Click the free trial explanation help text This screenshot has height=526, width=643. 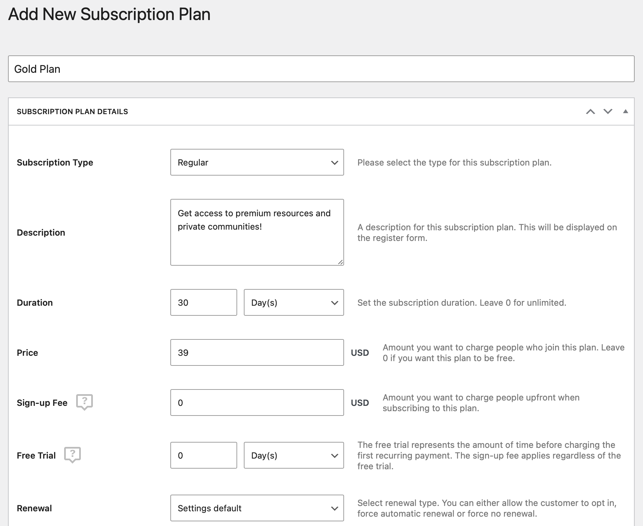489,456
